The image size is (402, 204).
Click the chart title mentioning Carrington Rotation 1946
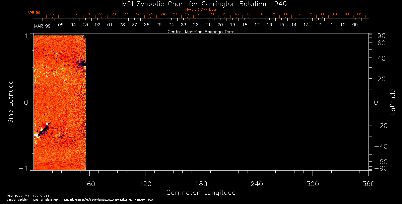(201, 4)
